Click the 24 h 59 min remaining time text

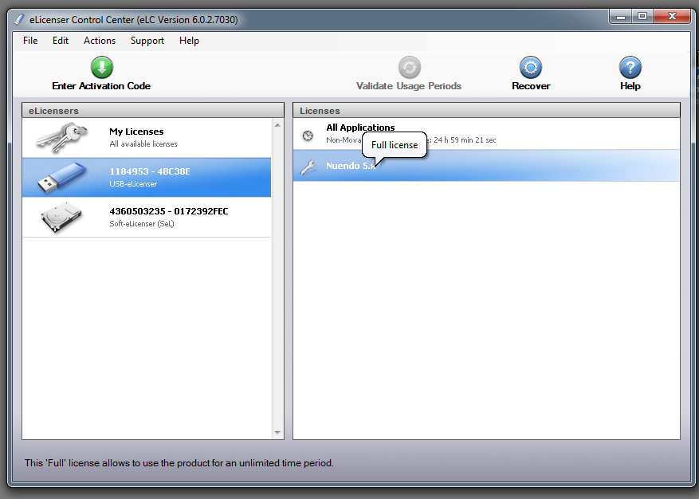pos(465,140)
